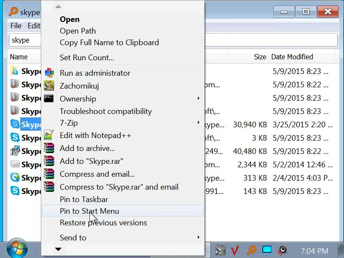Click the red V tray icon
The height and width of the screenshot is (258, 344).
235,250
